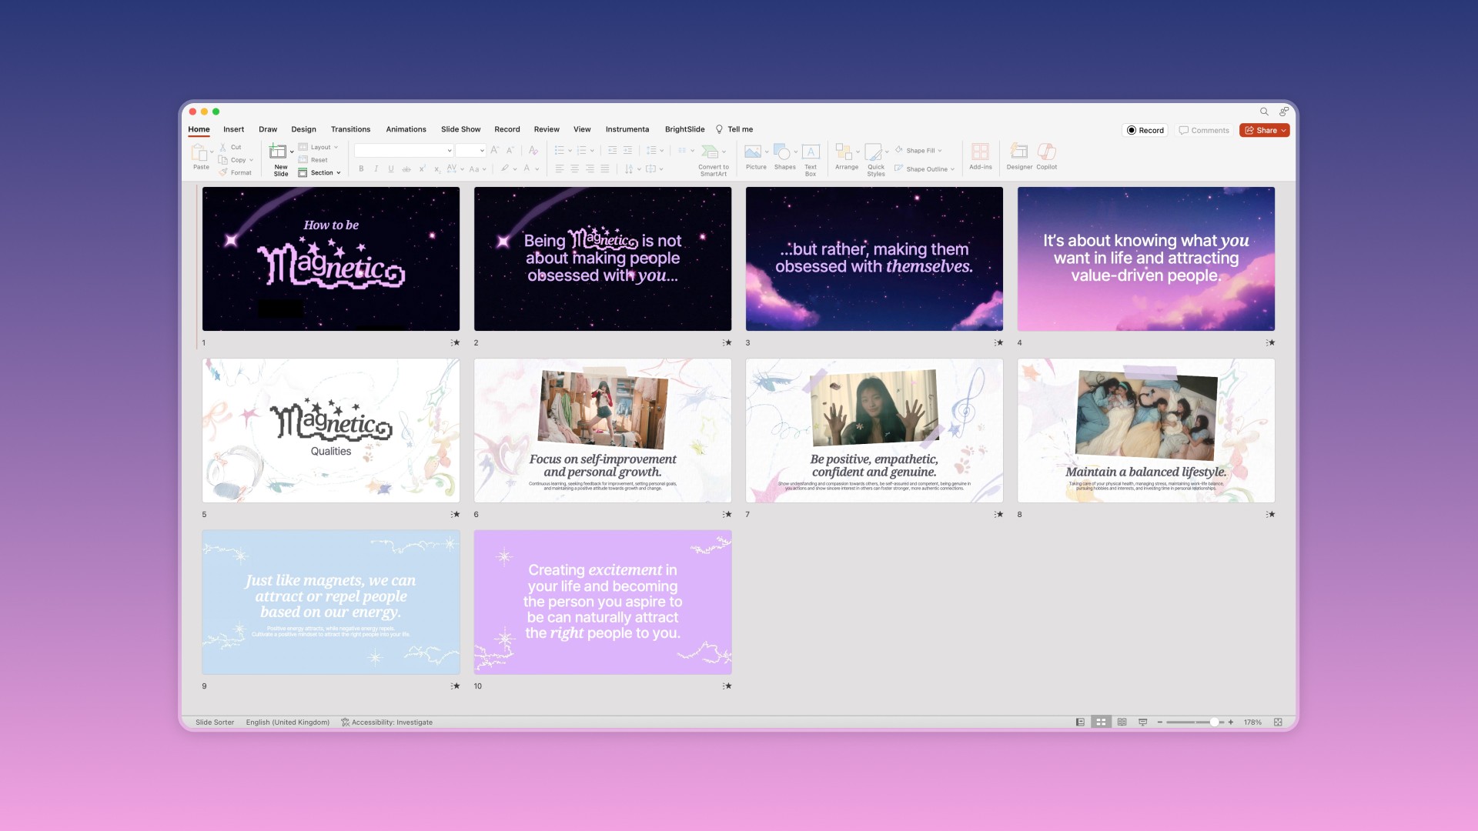The width and height of the screenshot is (1478, 831).
Task: Expand the Section dropdown
Action: (x=323, y=173)
